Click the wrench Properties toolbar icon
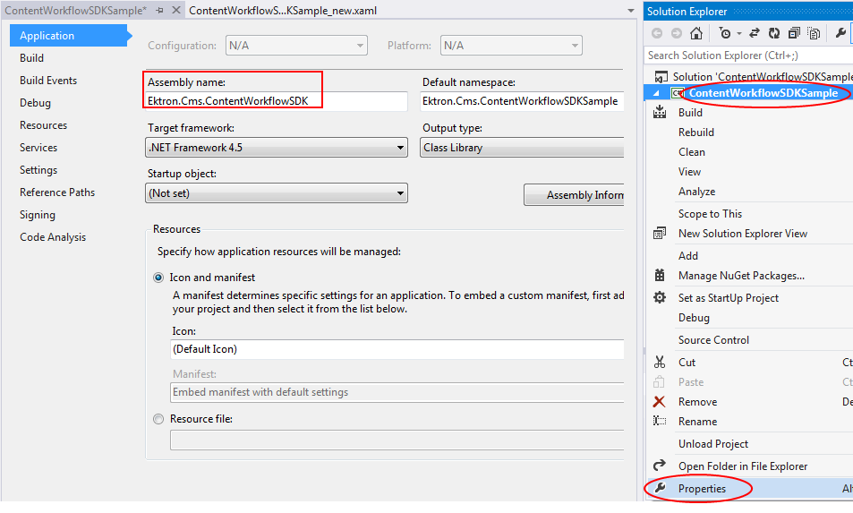This screenshot has width=853, height=513. tap(840, 34)
